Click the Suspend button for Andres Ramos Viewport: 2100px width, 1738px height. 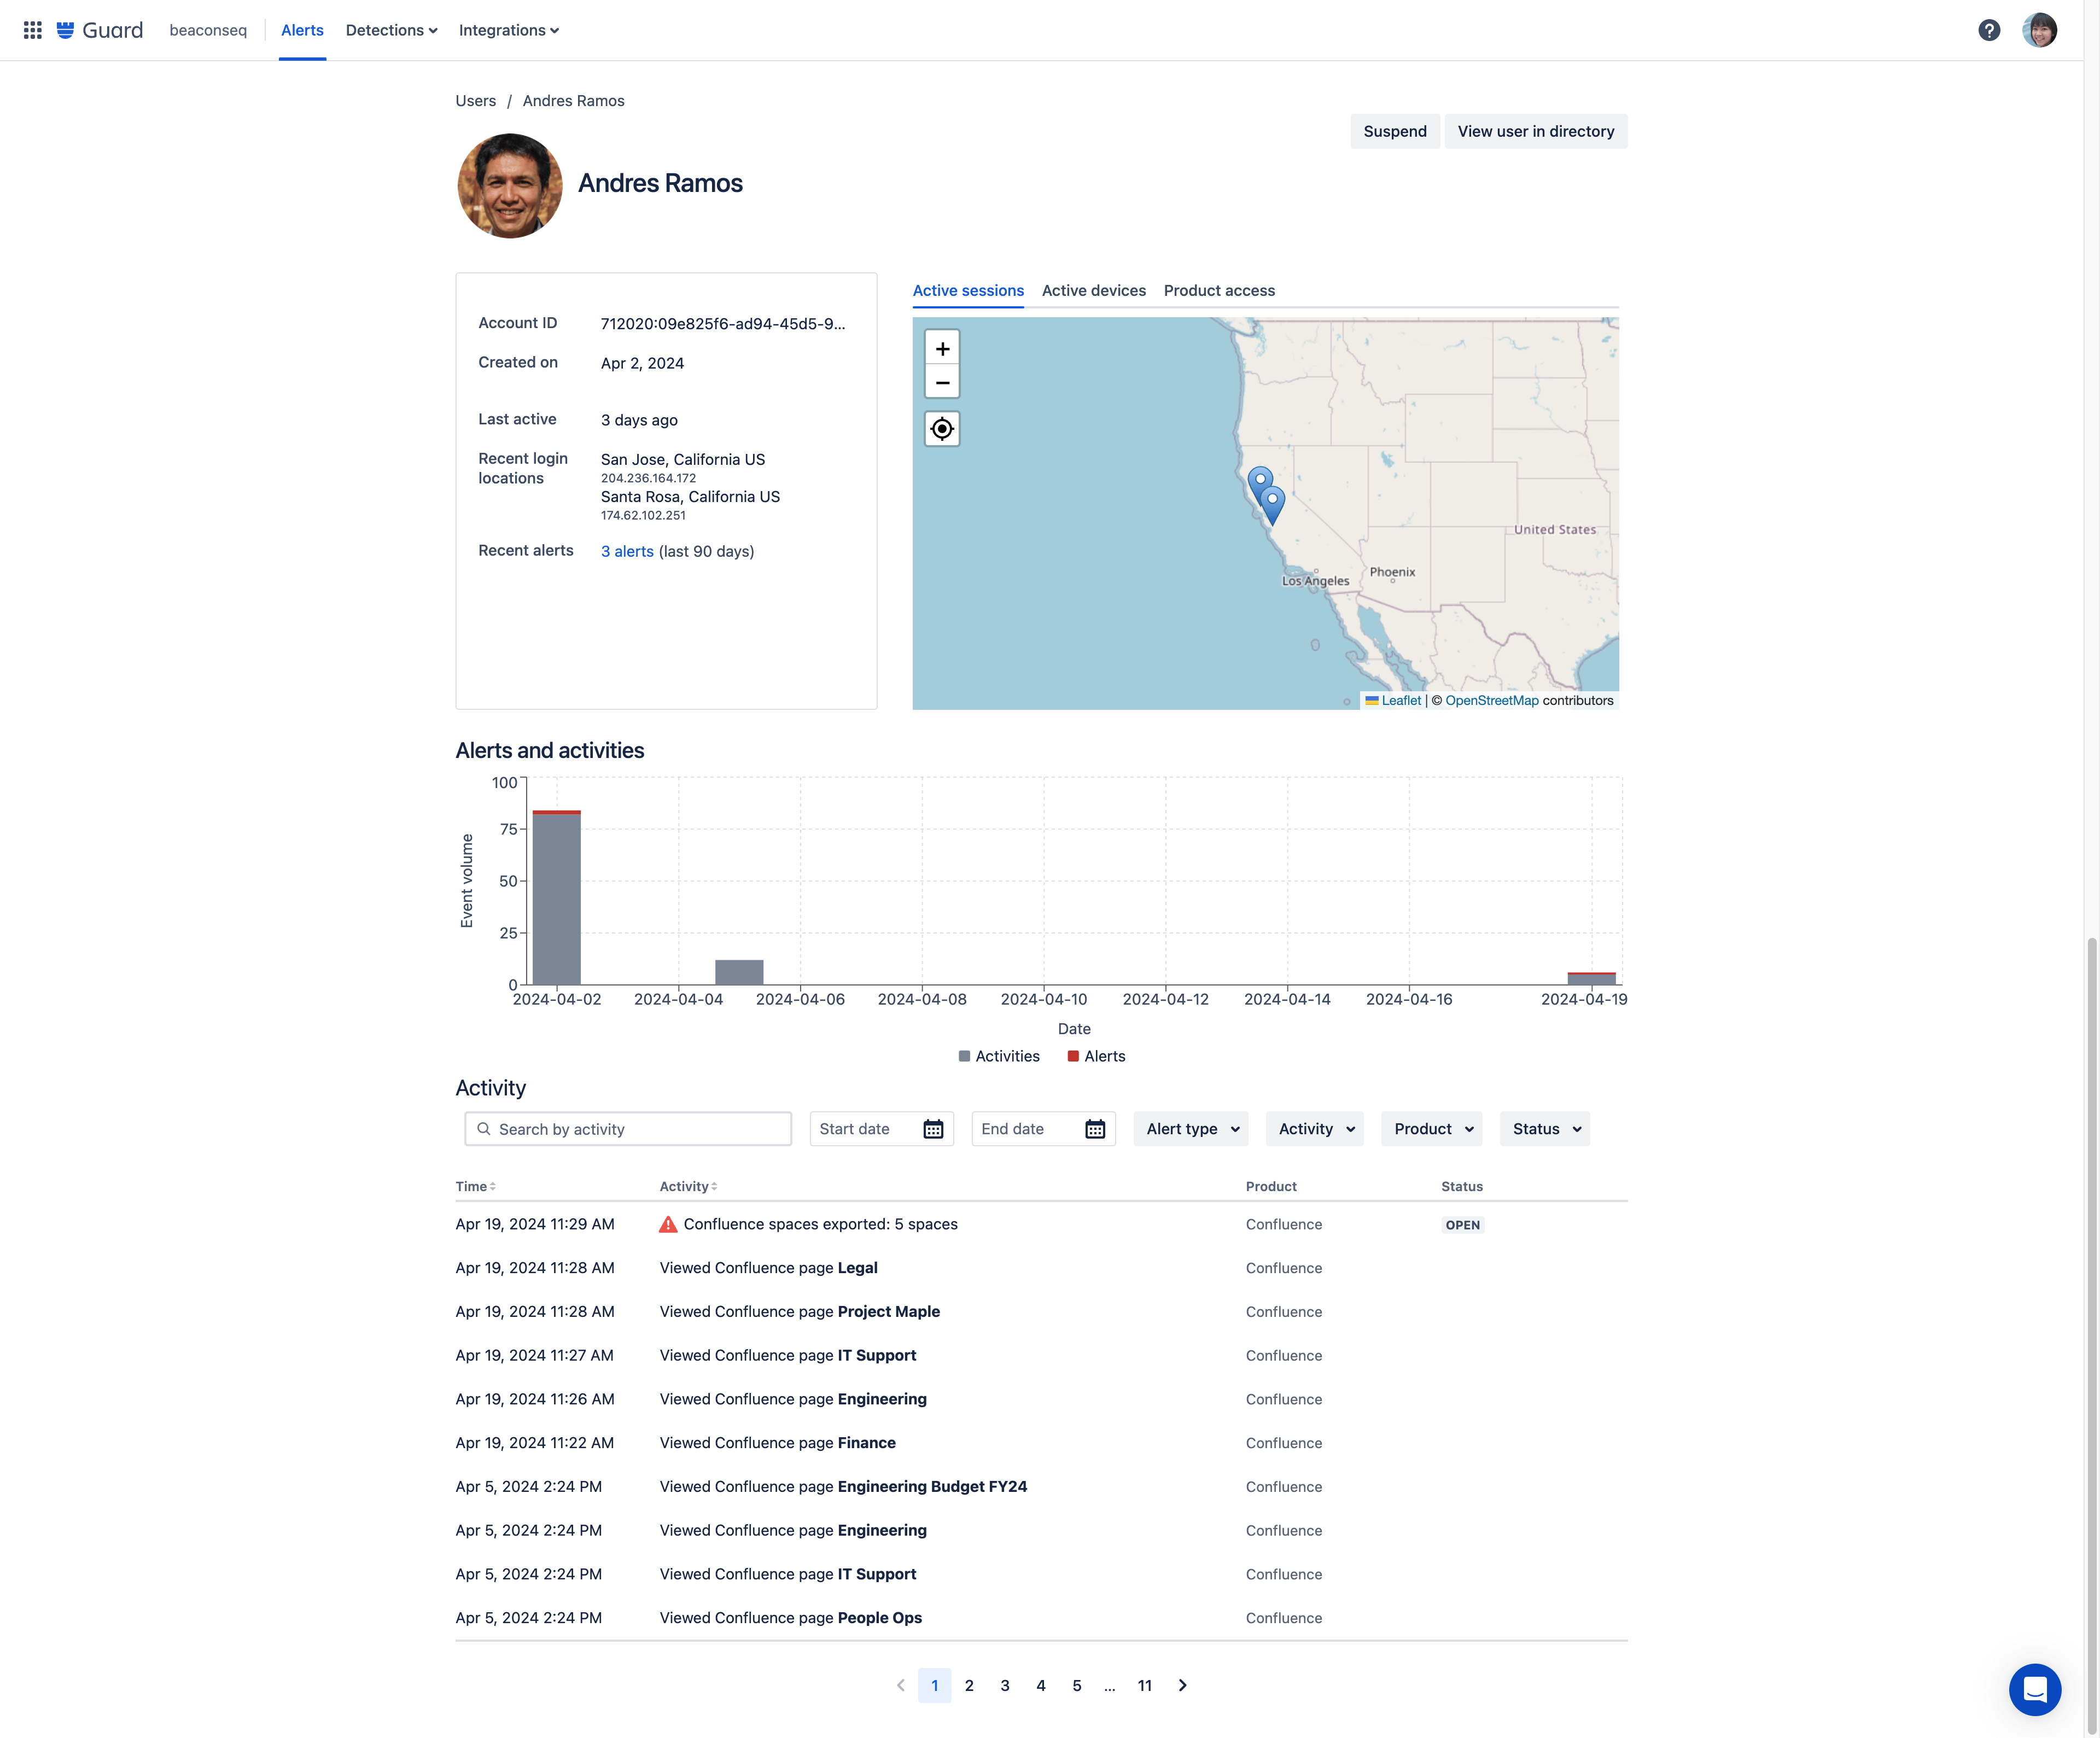(1395, 131)
